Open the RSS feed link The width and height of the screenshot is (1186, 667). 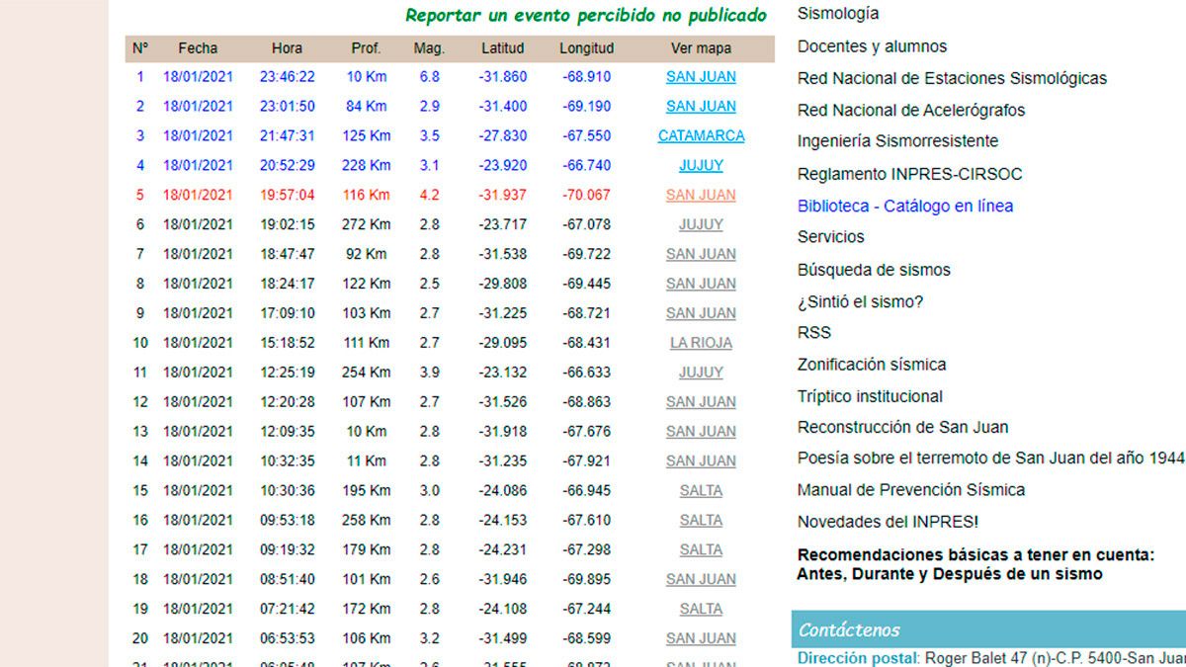point(814,332)
